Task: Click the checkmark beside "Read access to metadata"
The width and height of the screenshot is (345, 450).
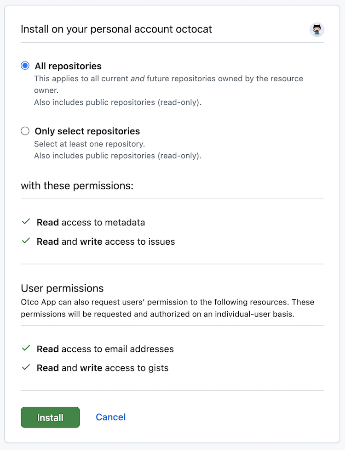Action: point(26,222)
